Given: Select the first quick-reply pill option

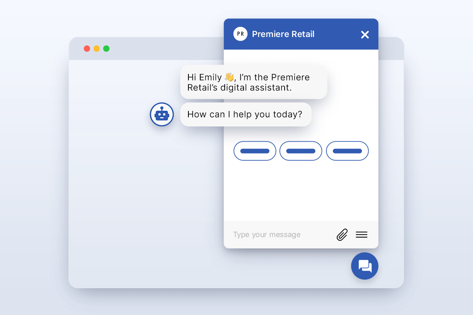Looking at the screenshot, I should (255, 151).
